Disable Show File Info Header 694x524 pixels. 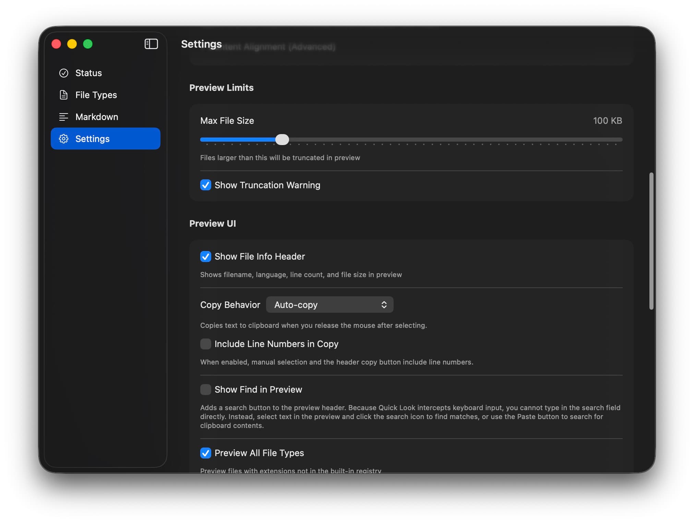point(205,257)
